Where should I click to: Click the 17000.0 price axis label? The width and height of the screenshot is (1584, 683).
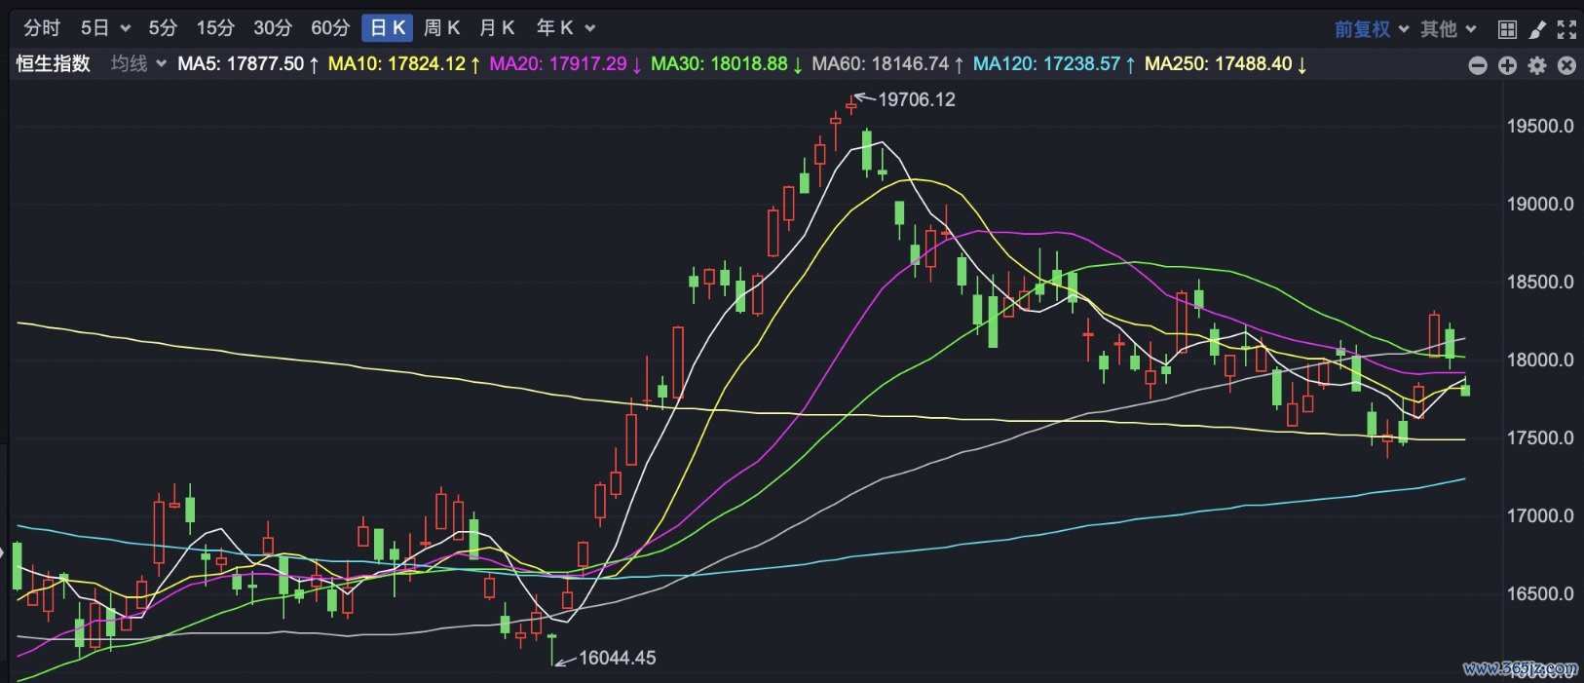pos(1540,515)
